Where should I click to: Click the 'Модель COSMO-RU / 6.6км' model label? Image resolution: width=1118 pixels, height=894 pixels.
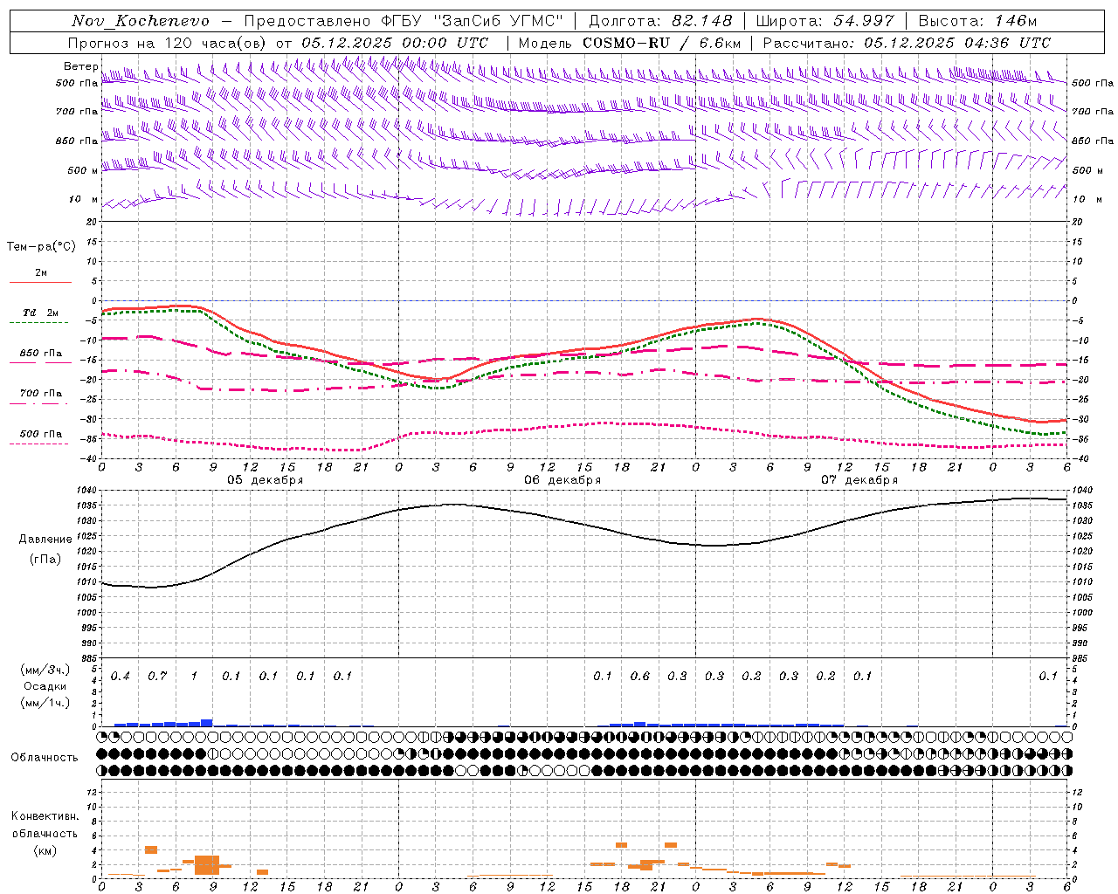[630, 43]
